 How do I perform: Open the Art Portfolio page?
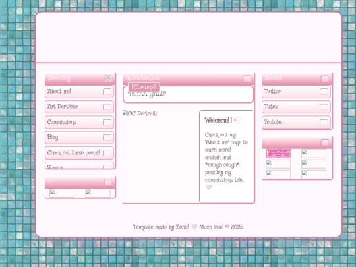point(79,107)
